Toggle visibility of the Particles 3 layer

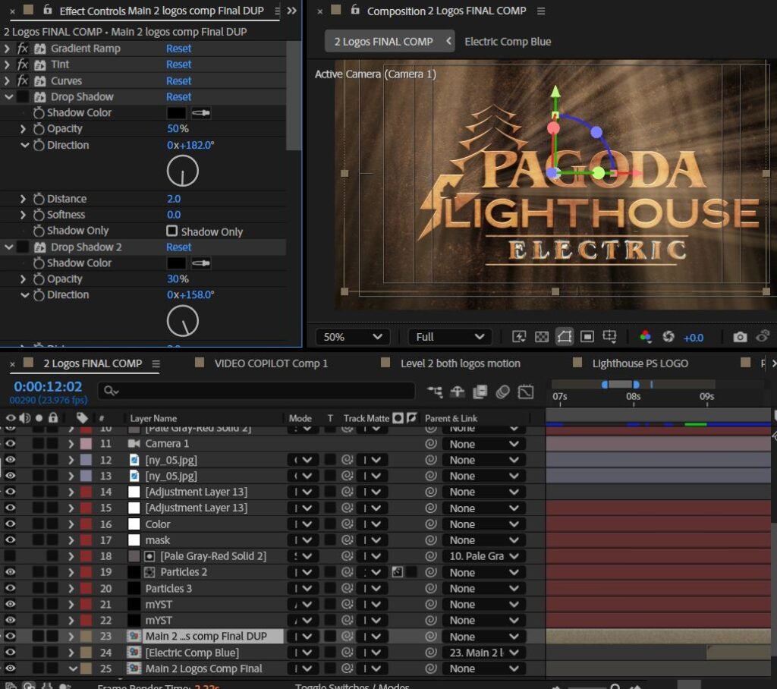[x=11, y=588]
